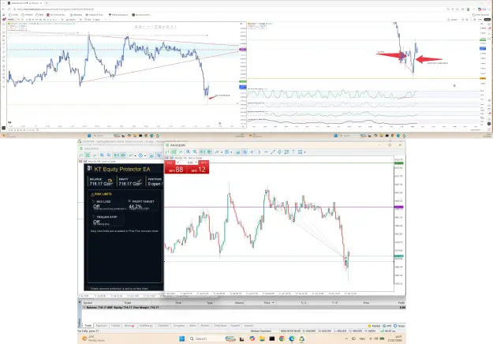Viewport: 493px width, 344px height.
Task: Open the Mailbox tab in Terminal
Action: [x=146, y=325]
